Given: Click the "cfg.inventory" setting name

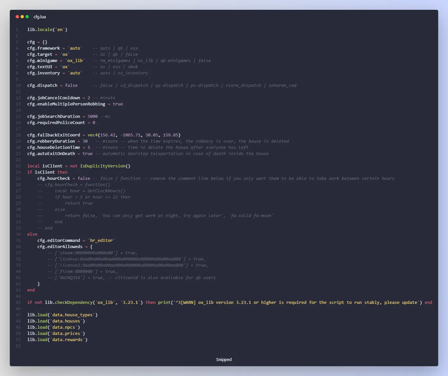Looking at the screenshot, I should [x=44, y=73].
